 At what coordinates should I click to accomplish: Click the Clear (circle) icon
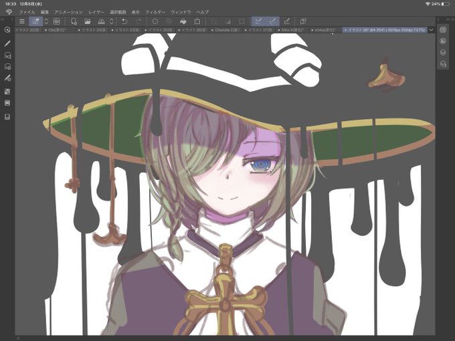[x=155, y=21]
